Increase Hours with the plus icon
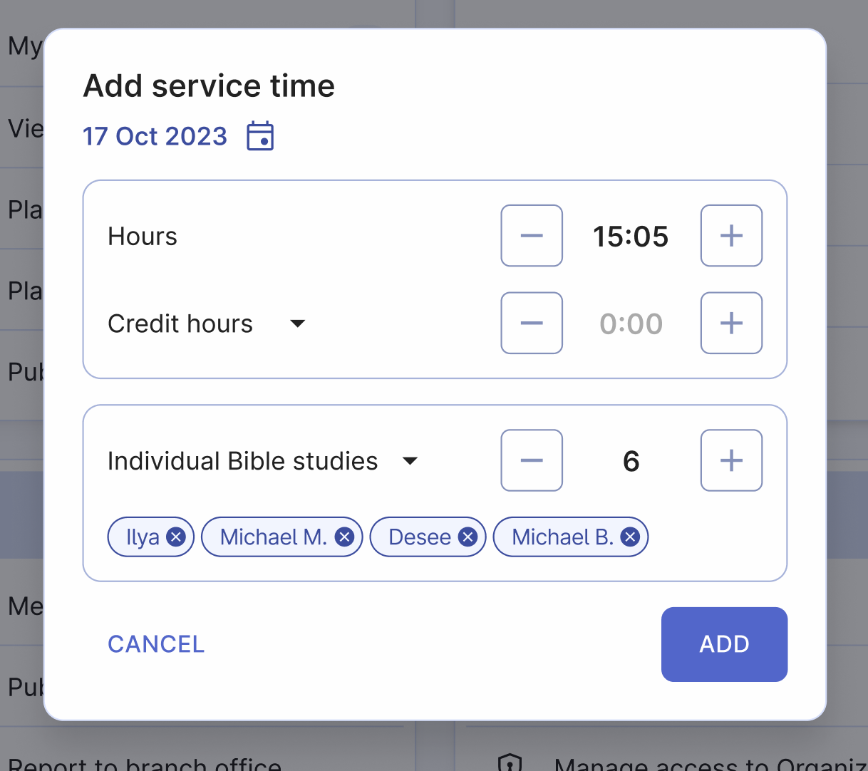The height and width of the screenshot is (771, 868). (x=731, y=235)
